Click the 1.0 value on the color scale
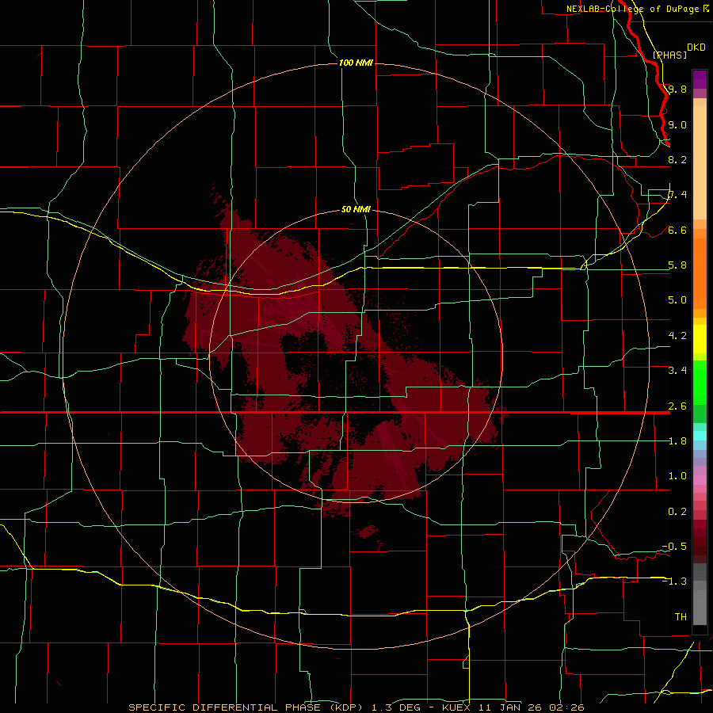The height and width of the screenshot is (713, 713). pos(677,476)
